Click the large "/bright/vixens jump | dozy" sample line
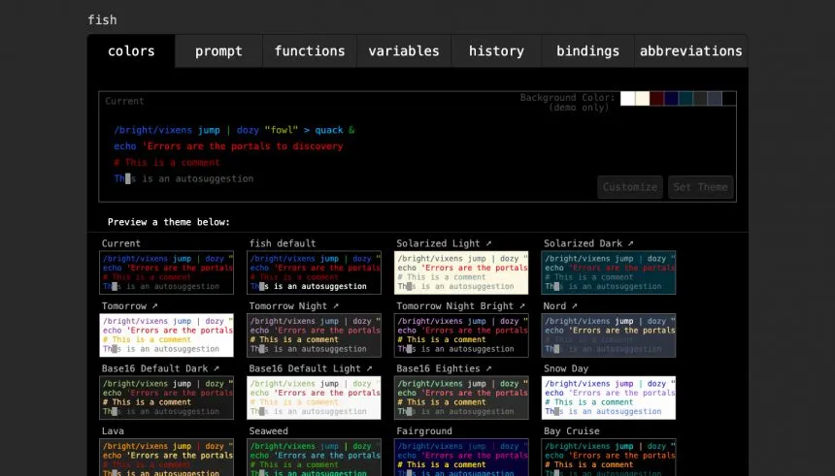This screenshot has height=476, width=835. [x=234, y=130]
